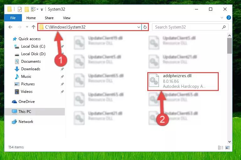Select the addplwizres.dll file
Image resolution: width=241 pixels, height=160 pixels.
tap(183, 81)
